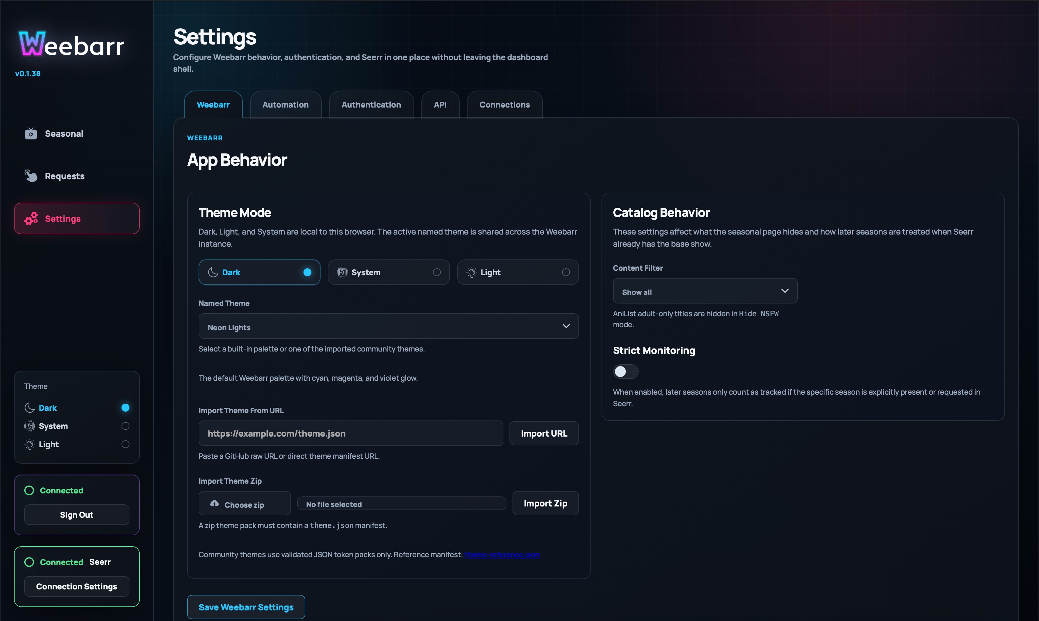Focus the Import Theme From URL field

click(x=351, y=434)
